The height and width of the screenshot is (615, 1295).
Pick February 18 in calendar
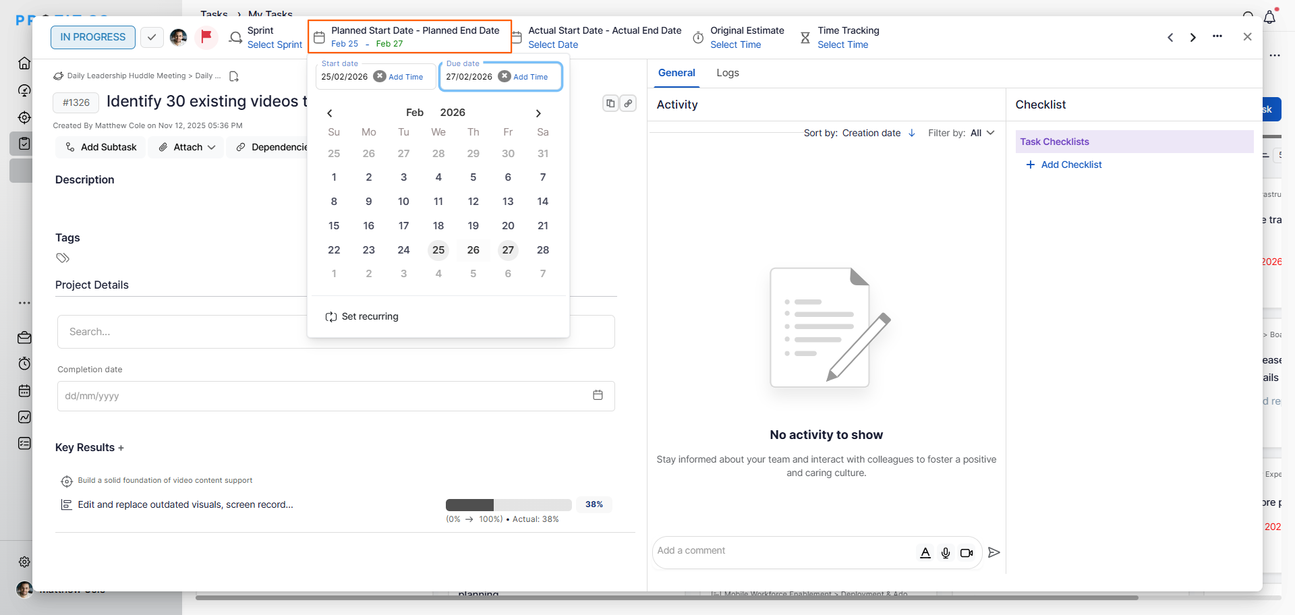click(x=438, y=226)
